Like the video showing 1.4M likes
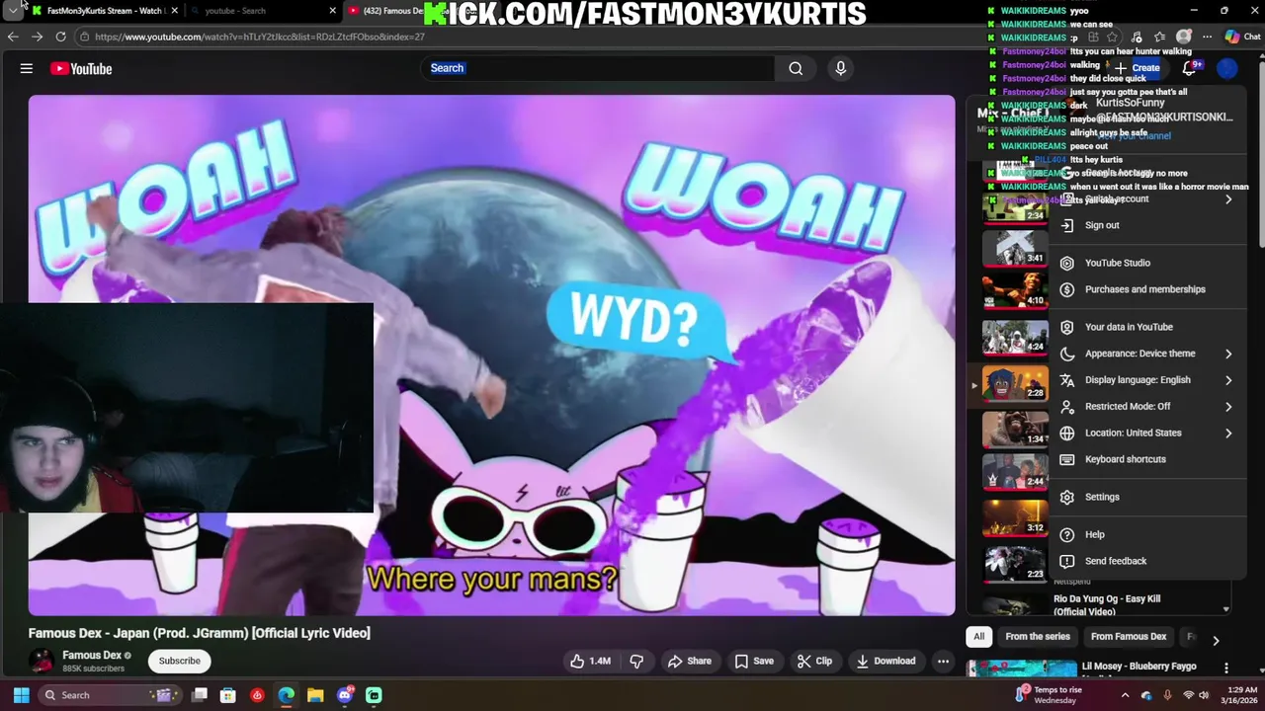Screen dimensions: 1265x711 (590, 661)
